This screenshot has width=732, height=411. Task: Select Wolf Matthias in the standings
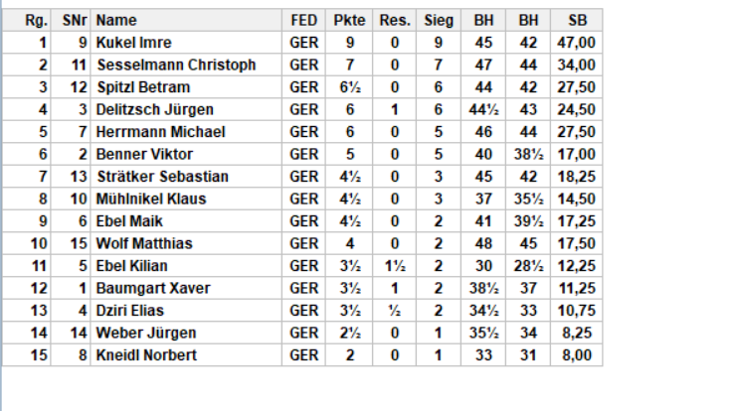tap(144, 243)
